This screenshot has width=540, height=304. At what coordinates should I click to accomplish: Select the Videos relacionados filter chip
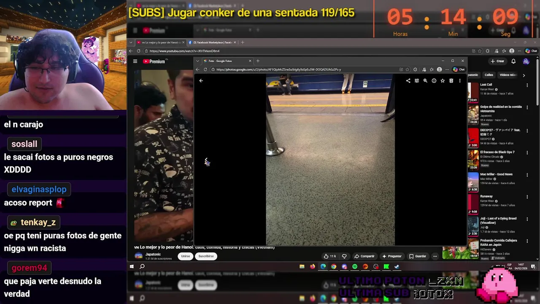click(x=508, y=75)
